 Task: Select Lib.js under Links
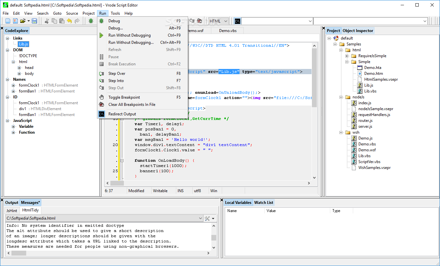[x=24, y=44]
